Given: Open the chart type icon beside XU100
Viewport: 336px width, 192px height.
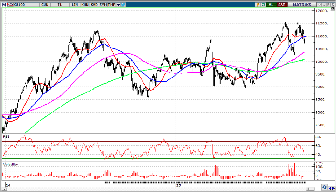Looking at the screenshot, I should [x=9, y=5].
